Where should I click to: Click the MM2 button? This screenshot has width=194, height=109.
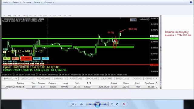(x=37, y=58)
